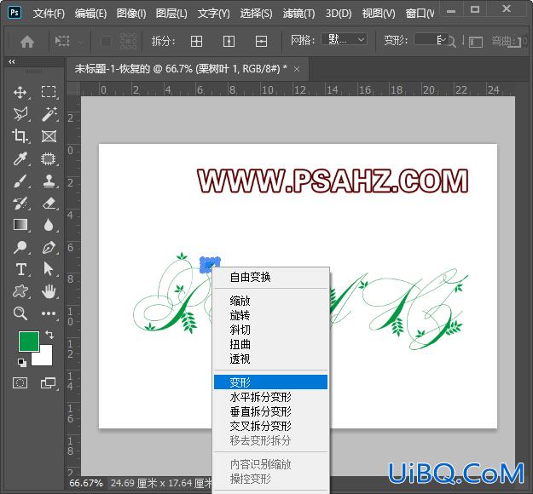
Task: Select the History Brush tool
Action: click(20, 203)
